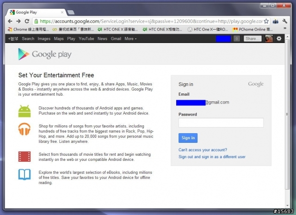Open the second HTC ONE X bookmark
The width and height of the screenshot is (296, 215).
[162, 29]
